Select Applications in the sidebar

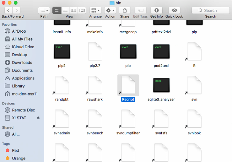pos(23,78)
